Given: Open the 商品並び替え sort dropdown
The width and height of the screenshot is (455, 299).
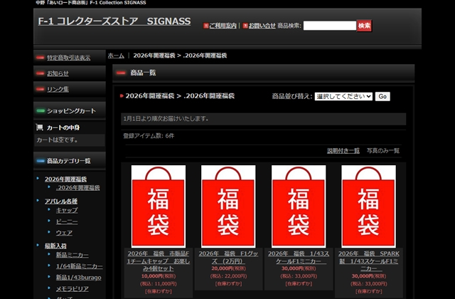Looking at the screenshot, I should click(x=343, y=96).
